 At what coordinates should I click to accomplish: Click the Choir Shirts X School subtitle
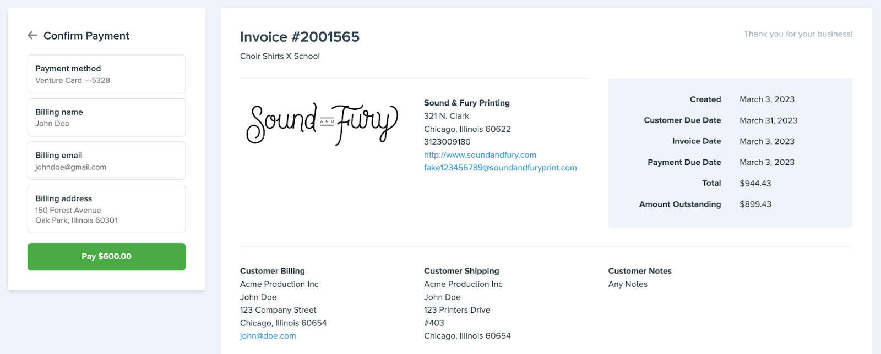(280, 56)
